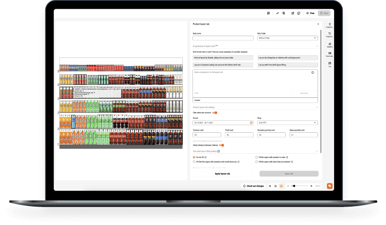Select the View option in top toolbar
Viewport: 386px width, 225px height.
pyautogui.click(x=310, y=13)
